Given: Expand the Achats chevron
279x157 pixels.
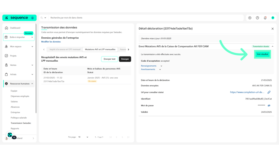Looking at the screenshot, I should click(x=32, y=74).
